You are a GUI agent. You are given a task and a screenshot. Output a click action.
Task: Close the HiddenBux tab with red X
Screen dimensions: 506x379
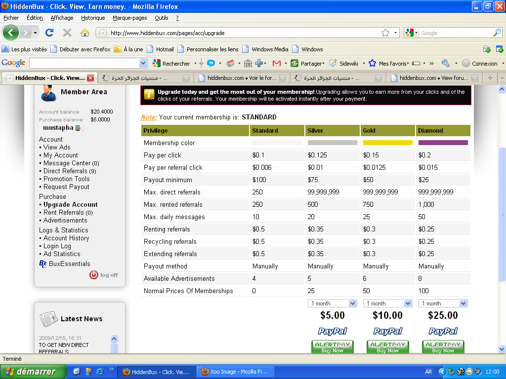tap(91, 78)
